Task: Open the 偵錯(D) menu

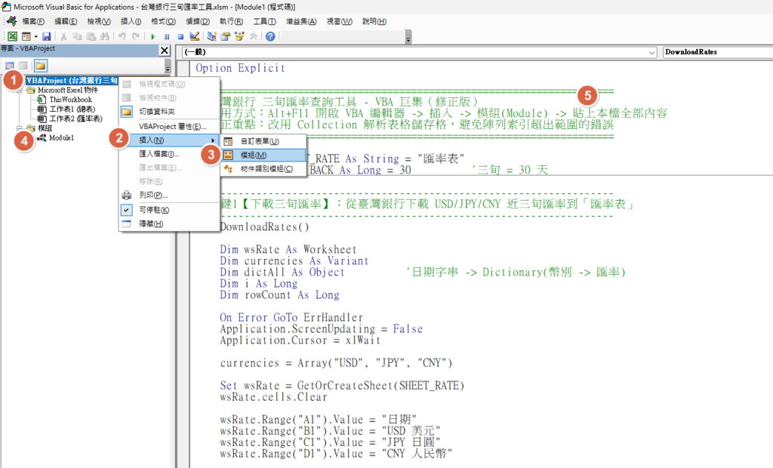Action: pos(198,22)
